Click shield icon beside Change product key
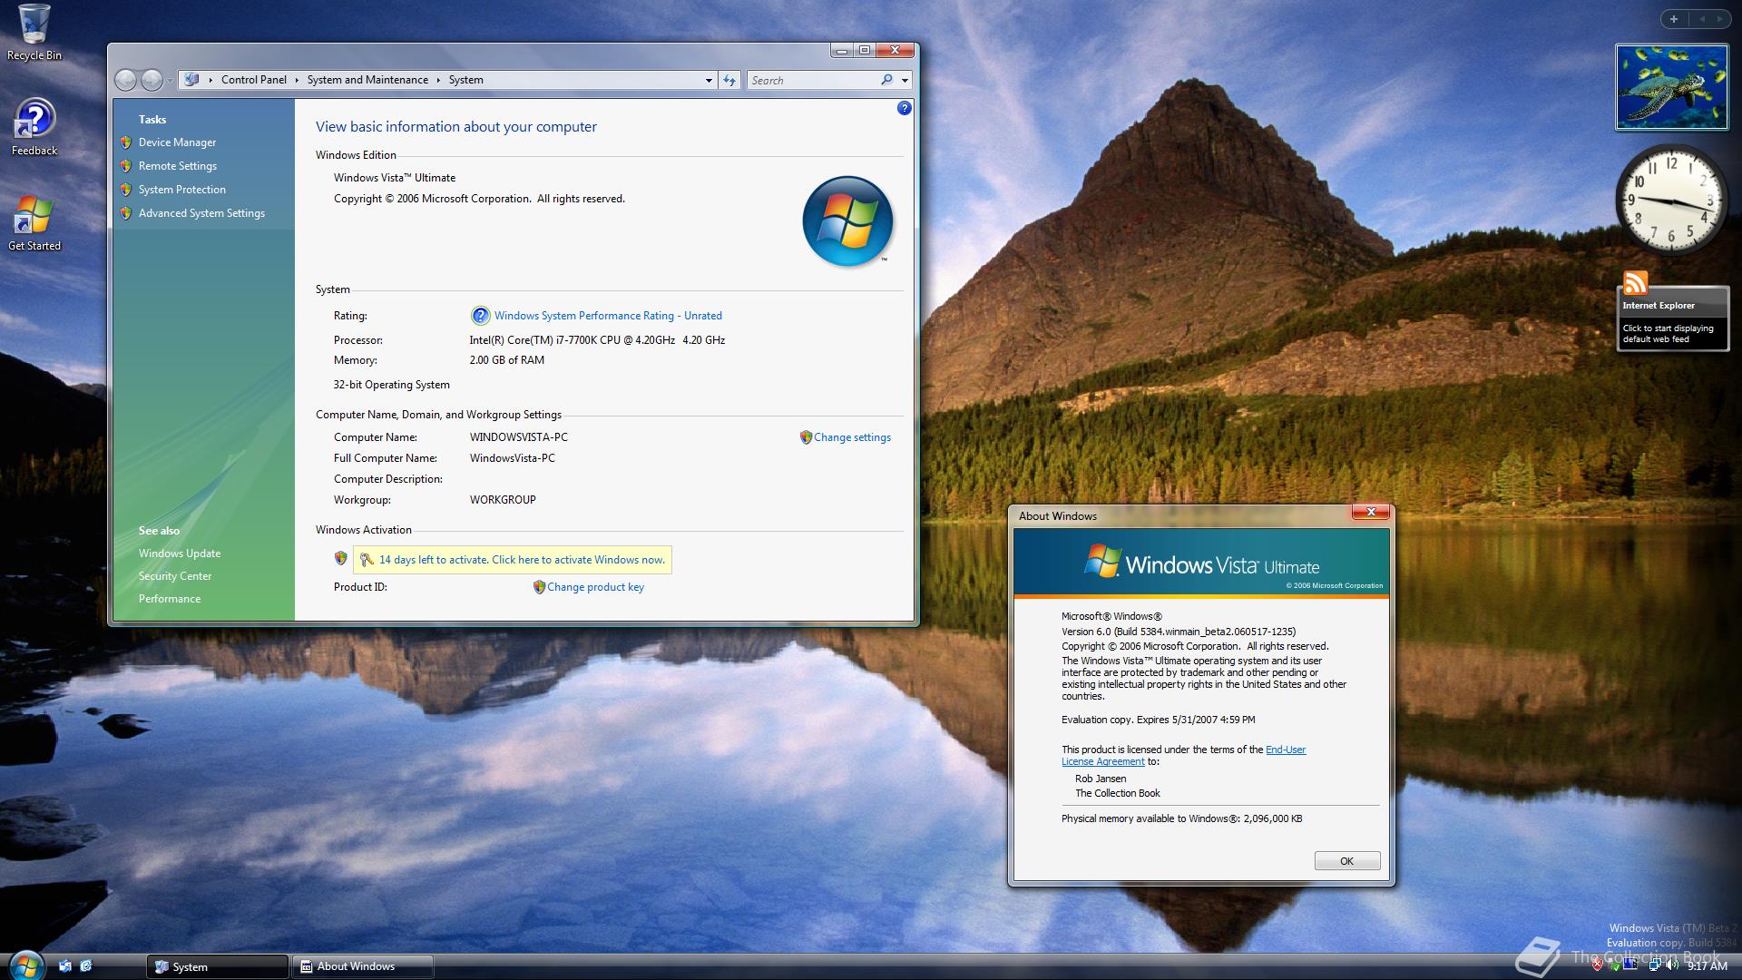This screenshot has height=980, width=1742. coord(539,587)
